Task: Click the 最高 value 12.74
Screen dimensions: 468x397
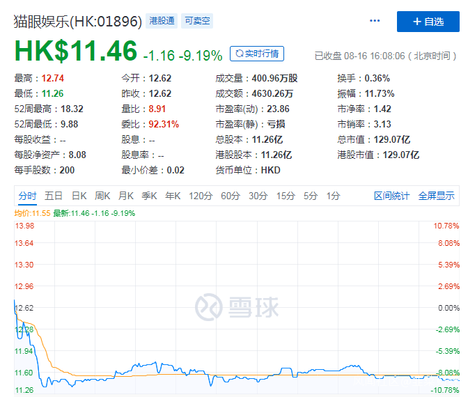Action: (52, 79)
